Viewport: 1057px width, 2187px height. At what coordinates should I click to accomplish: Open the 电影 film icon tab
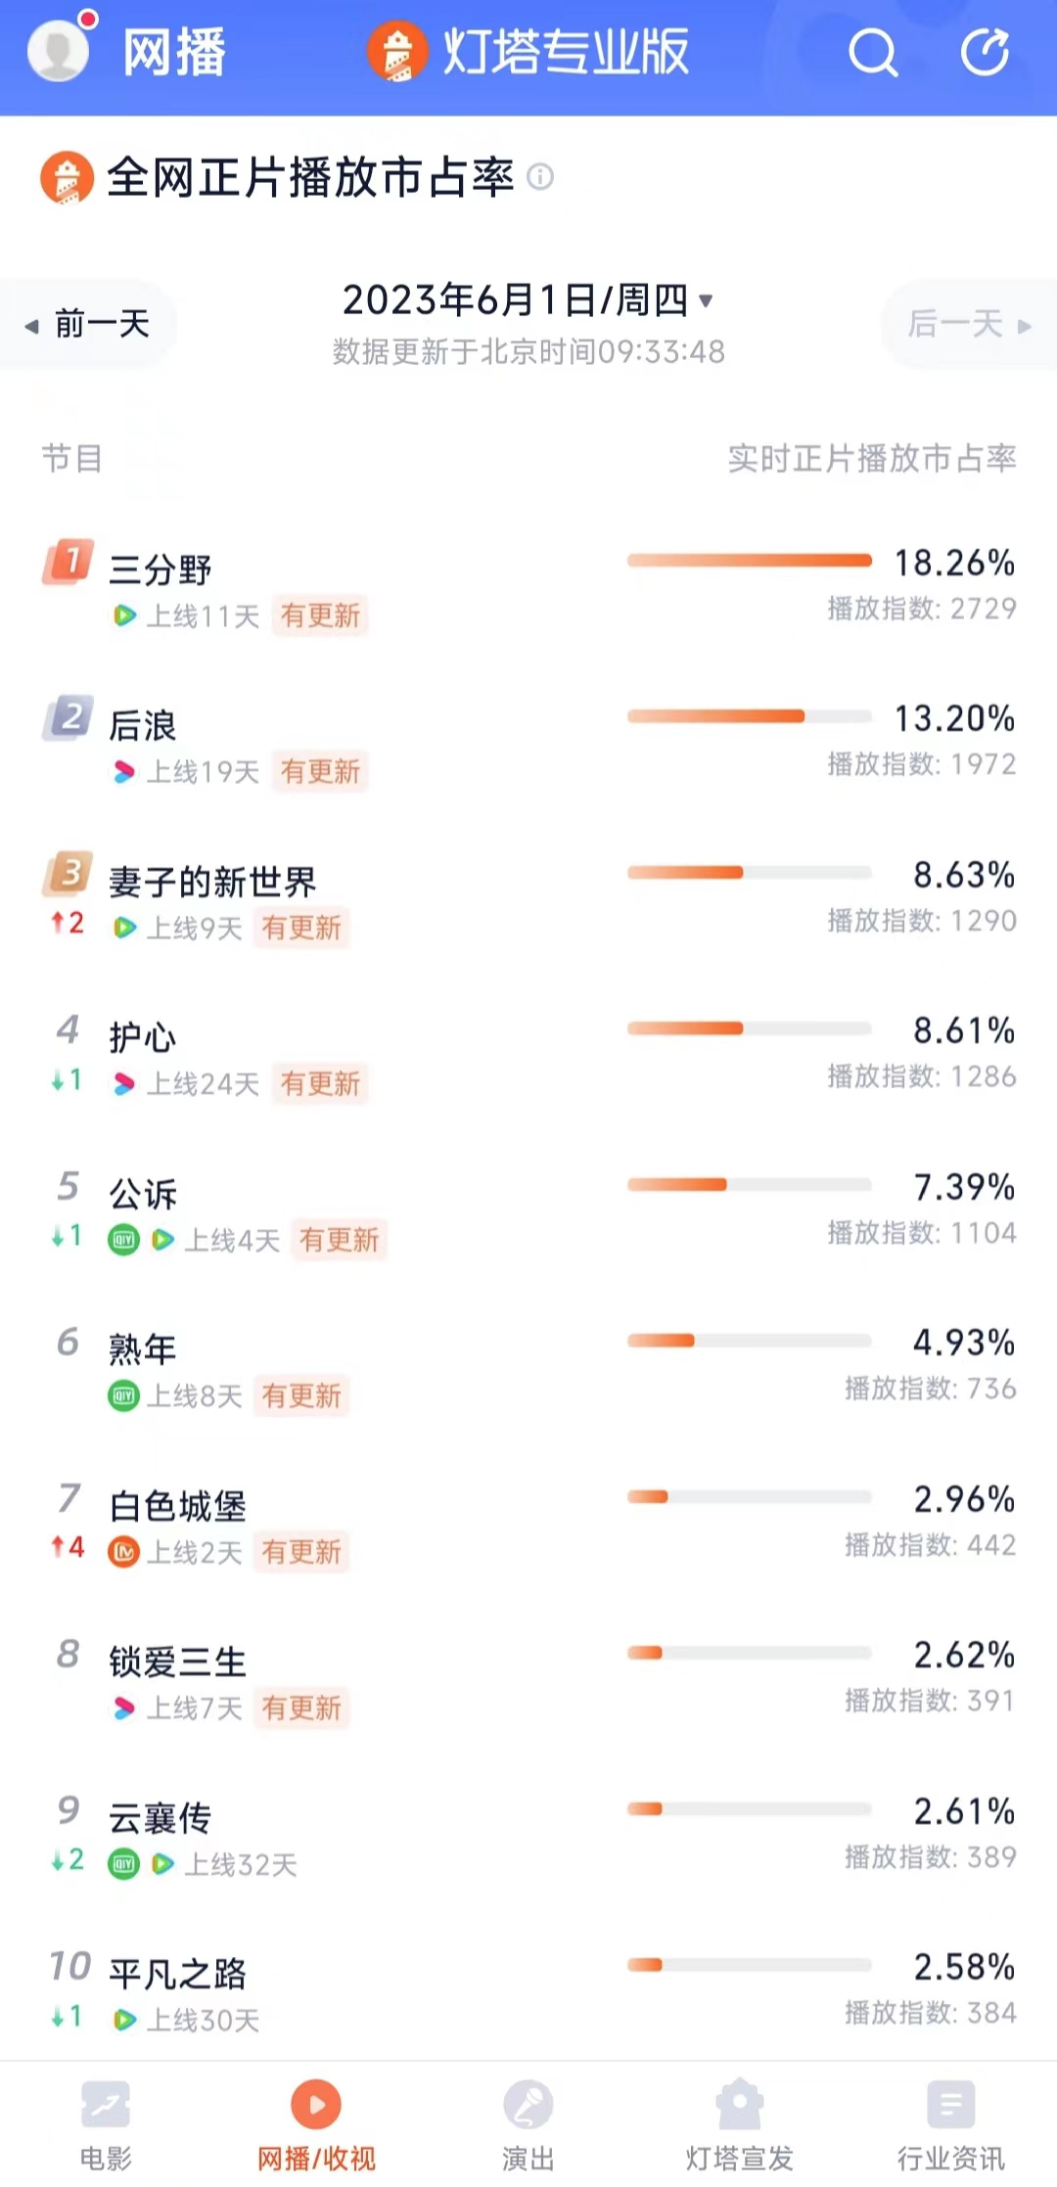pos(106,2105)
